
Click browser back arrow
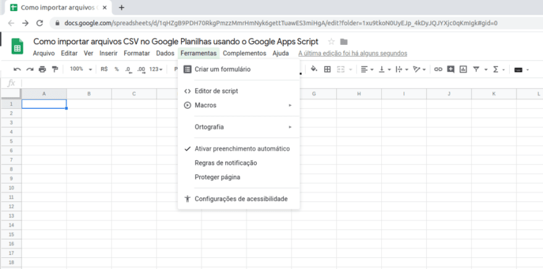pos(11,23)
